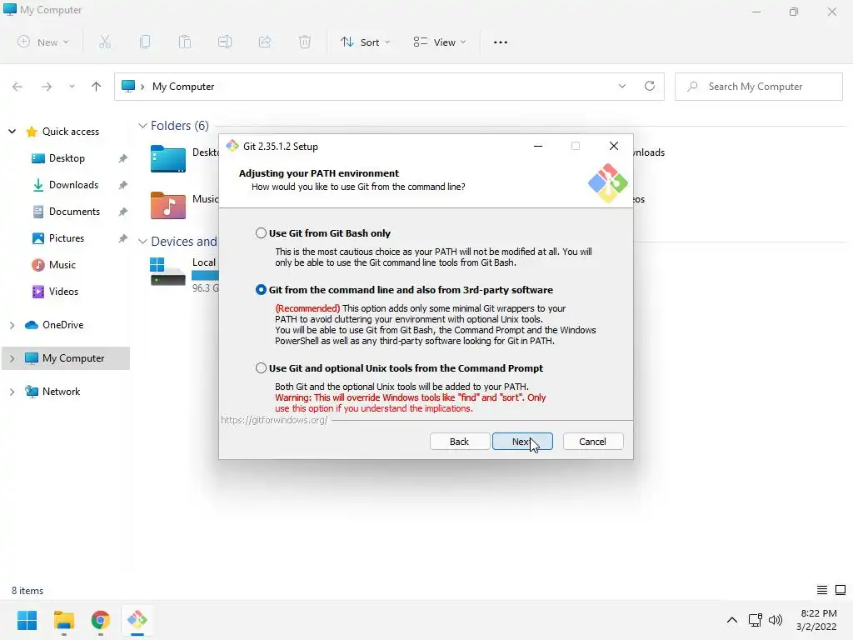
Task: Click the Git Setup taskbar icon
Action: pyautogui.click(x=137, y=620)
